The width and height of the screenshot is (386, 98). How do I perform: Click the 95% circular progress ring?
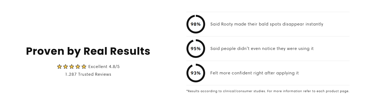coord(196,49)
